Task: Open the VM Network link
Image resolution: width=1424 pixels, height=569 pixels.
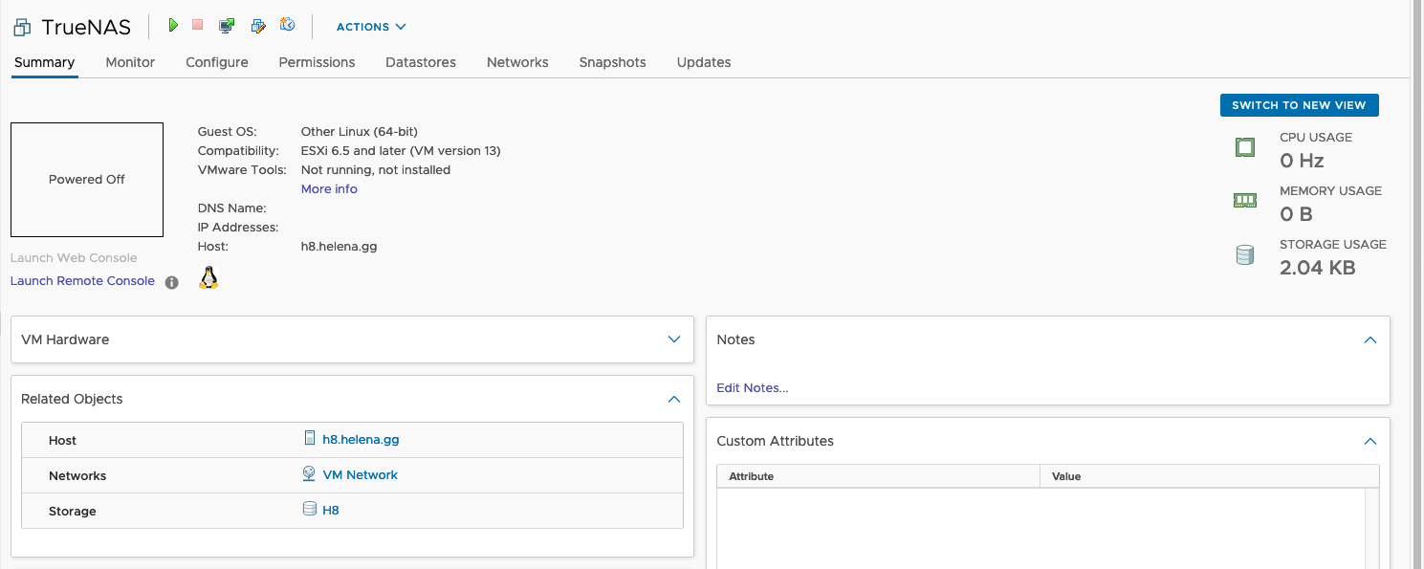Action: click(360, 475)
